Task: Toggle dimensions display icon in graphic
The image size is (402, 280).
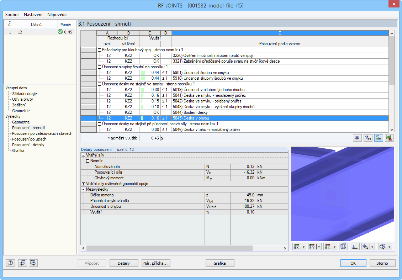Action: pos(355,247)
